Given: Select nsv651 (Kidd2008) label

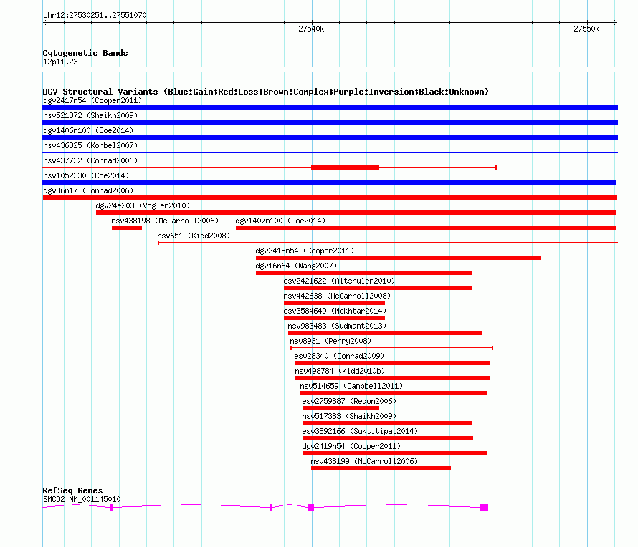Looking at the screenshot, I should (x=194, y=236).
